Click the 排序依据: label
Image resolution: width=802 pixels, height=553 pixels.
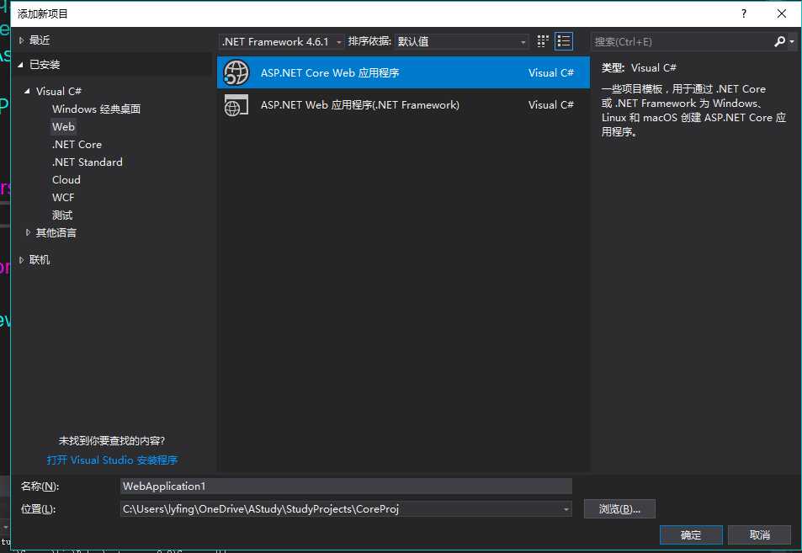click(369, 41)
